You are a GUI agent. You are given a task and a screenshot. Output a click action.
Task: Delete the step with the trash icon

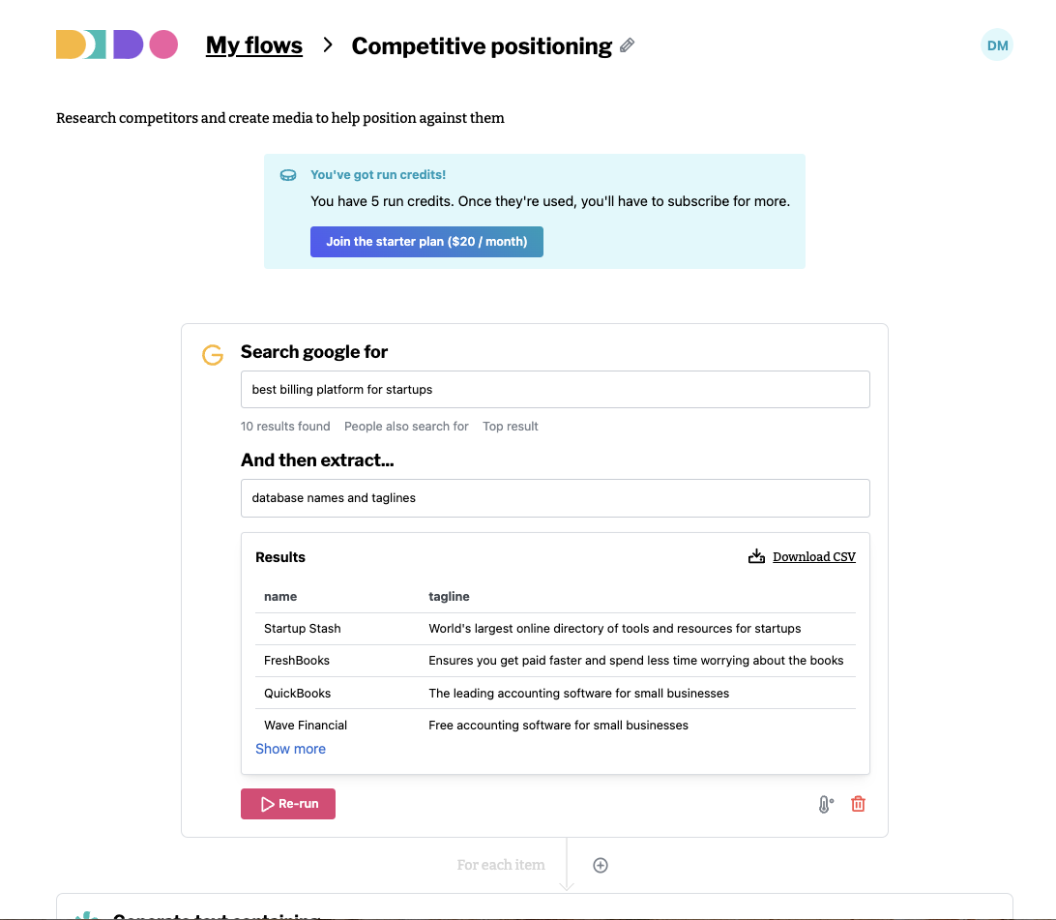[858, 804]
